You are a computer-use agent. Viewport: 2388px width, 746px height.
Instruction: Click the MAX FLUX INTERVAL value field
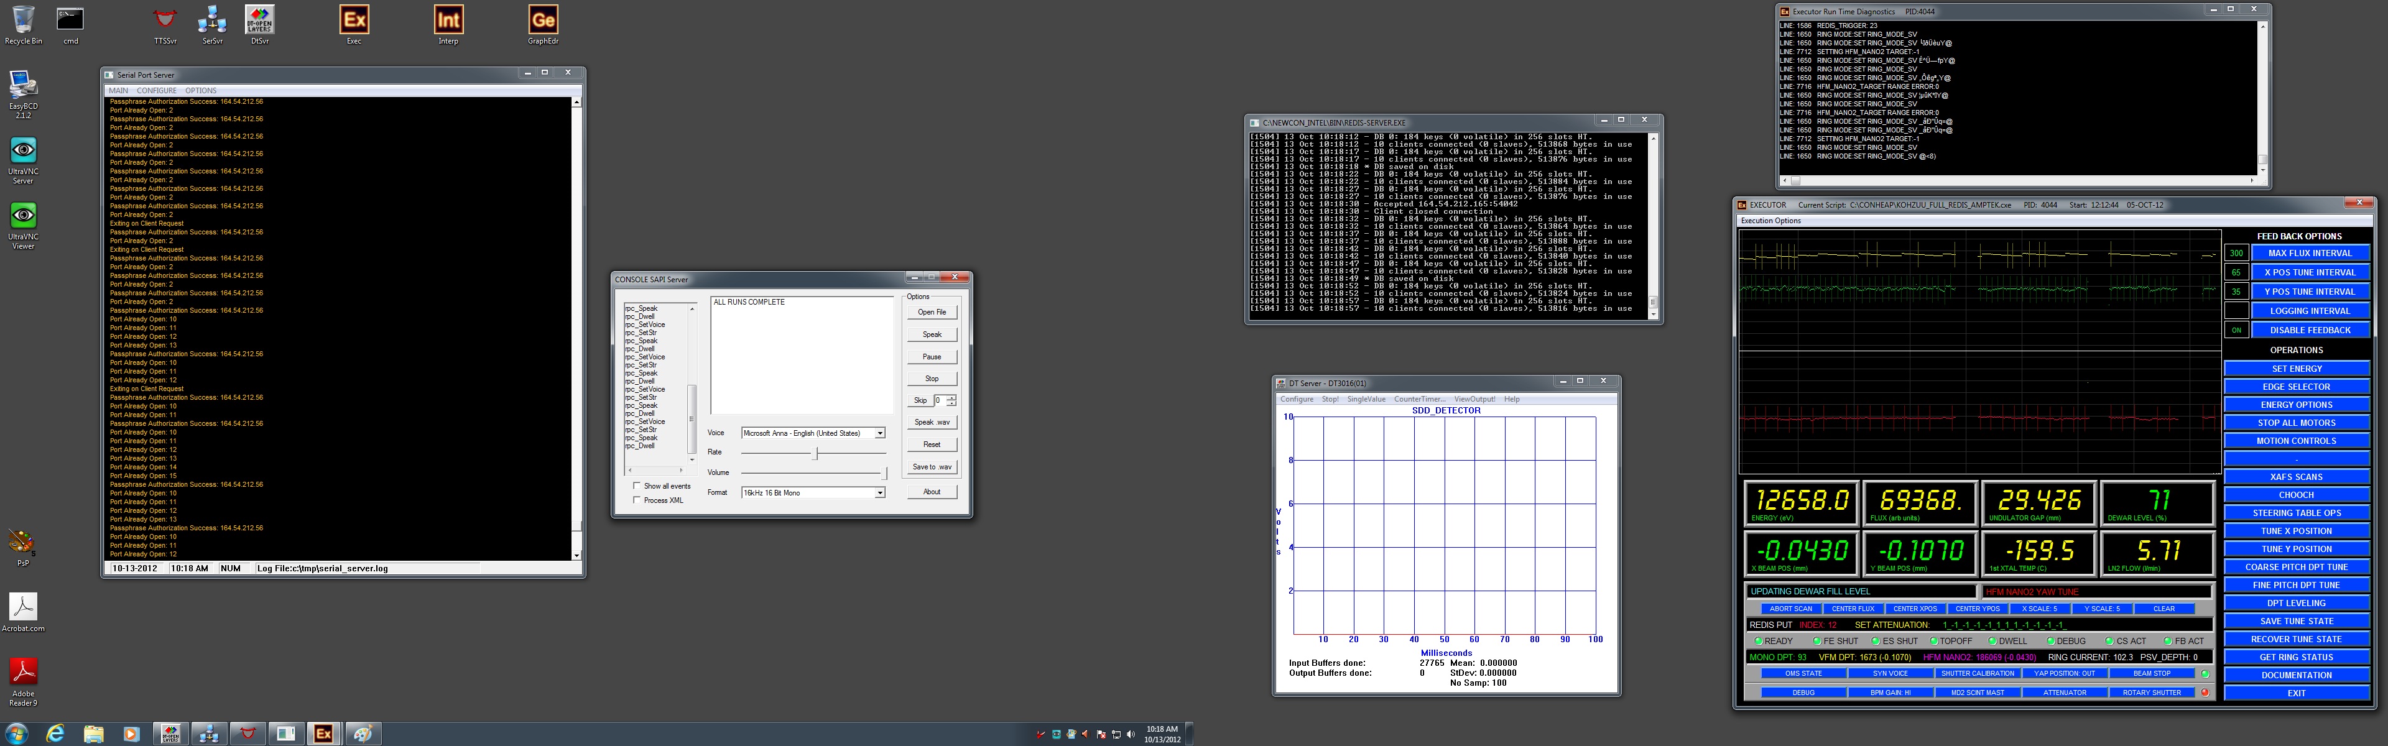(2236, 253)
